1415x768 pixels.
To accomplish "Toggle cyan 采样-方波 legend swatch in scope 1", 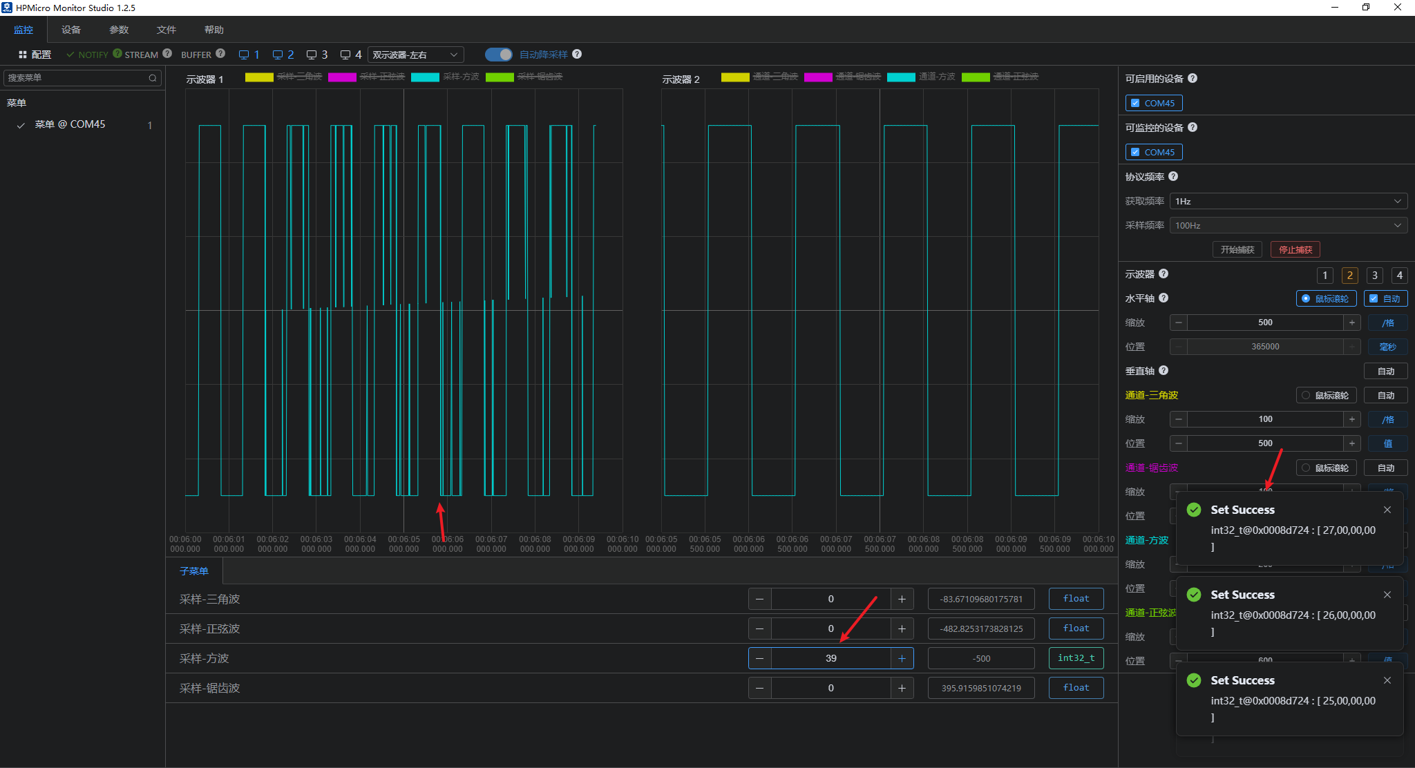I will pyautogui.click(x=425, y=77).
